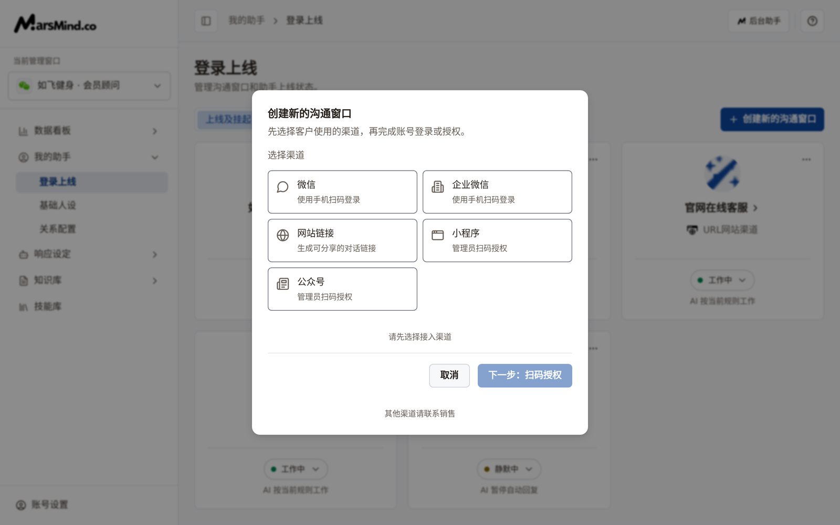Click the MarsMind.co logo

(55, 23)
